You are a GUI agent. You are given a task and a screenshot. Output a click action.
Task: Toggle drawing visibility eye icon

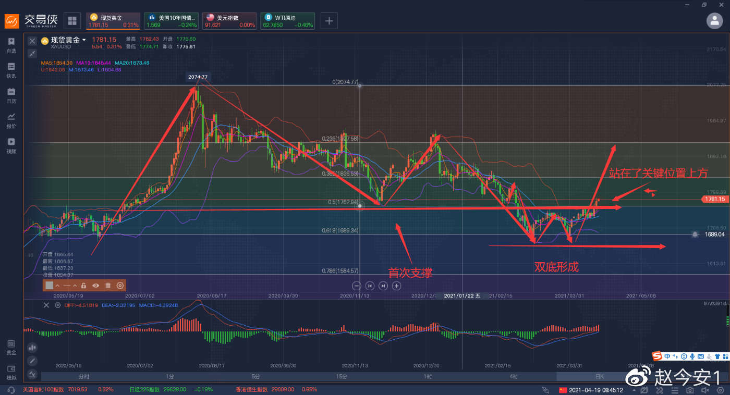95,286
